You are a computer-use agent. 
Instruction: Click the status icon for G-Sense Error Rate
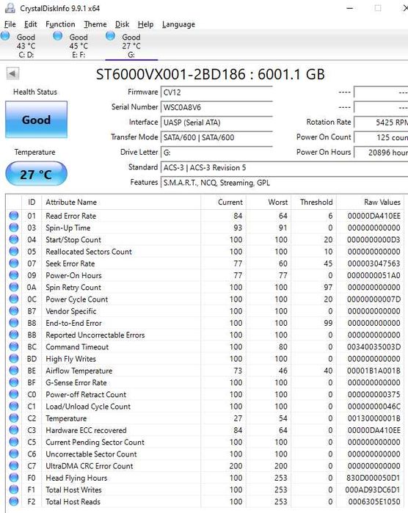coord(14,382)
